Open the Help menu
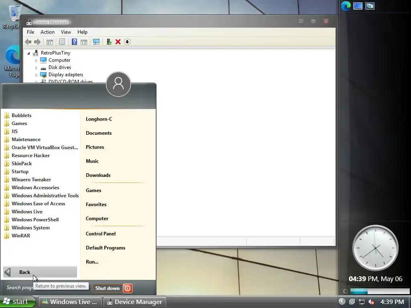This screenshot has height=308, width=411. [x=82, y=32]
